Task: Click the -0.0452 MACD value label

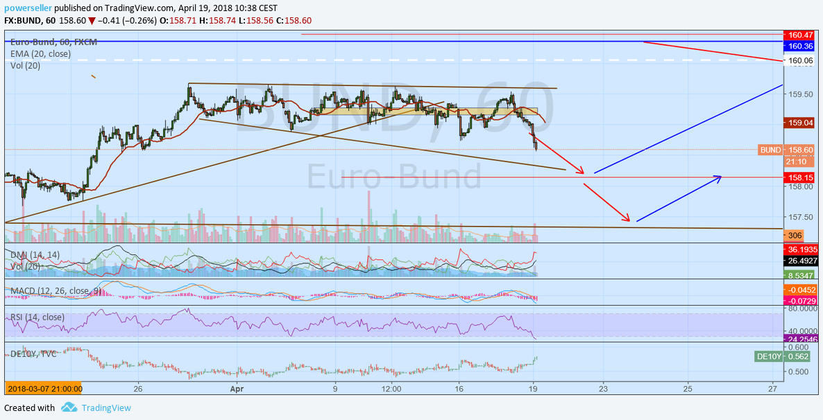Action: click(801, 290)
